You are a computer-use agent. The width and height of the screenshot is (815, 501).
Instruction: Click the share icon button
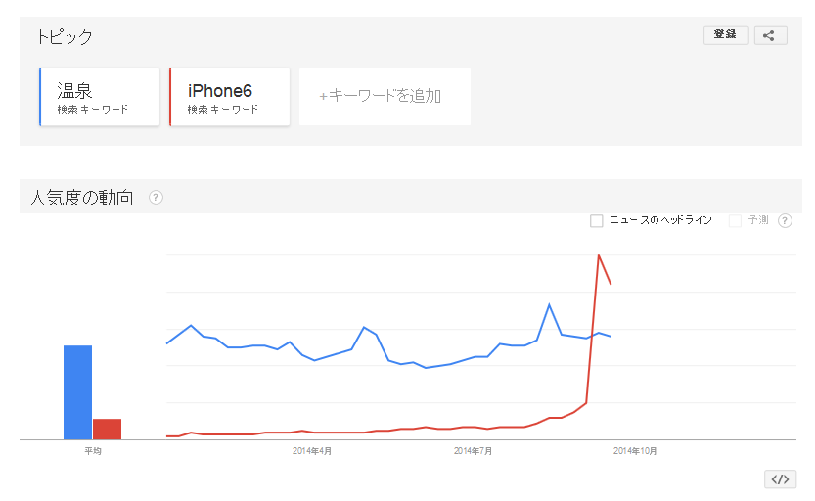point(770,35)
